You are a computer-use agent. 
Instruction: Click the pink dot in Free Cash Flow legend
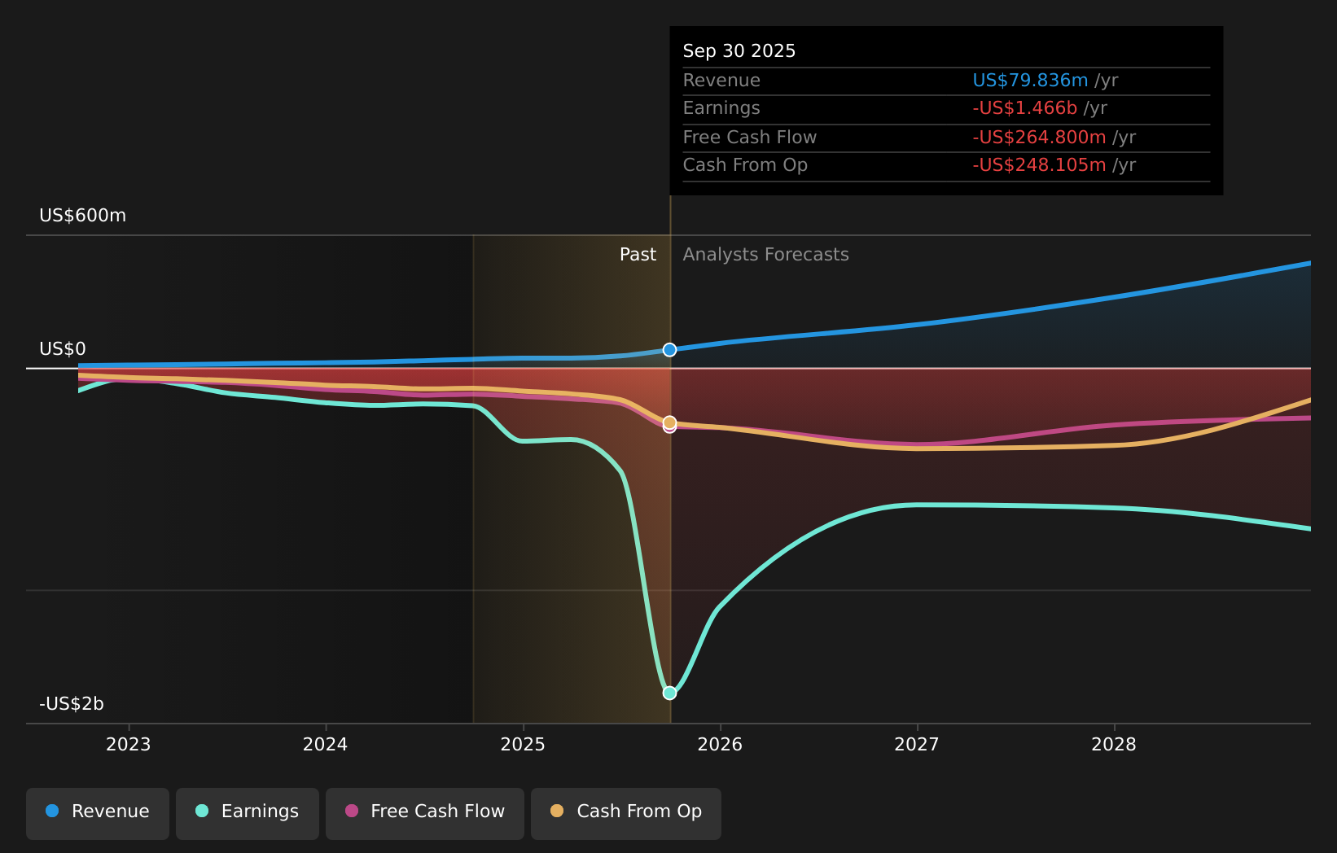click(x=352, y=811)
